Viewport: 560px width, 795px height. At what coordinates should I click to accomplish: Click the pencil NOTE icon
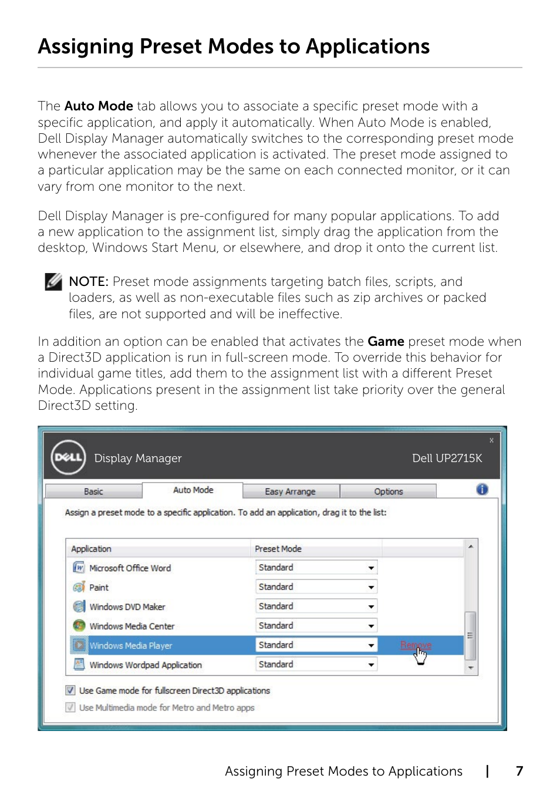53,282
